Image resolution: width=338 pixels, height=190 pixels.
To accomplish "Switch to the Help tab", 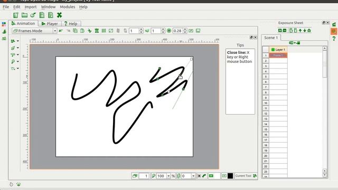I will pyautogui.click(x=71, y=23).
